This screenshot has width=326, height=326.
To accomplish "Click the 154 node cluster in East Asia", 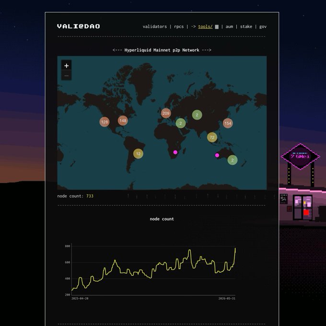I will click(x=228, y=123).
